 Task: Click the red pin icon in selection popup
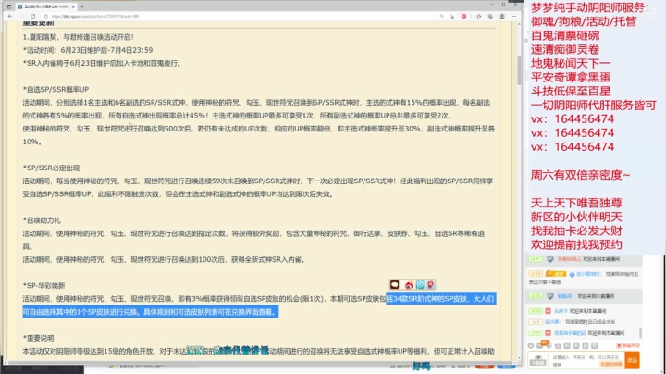coord(431,284)
